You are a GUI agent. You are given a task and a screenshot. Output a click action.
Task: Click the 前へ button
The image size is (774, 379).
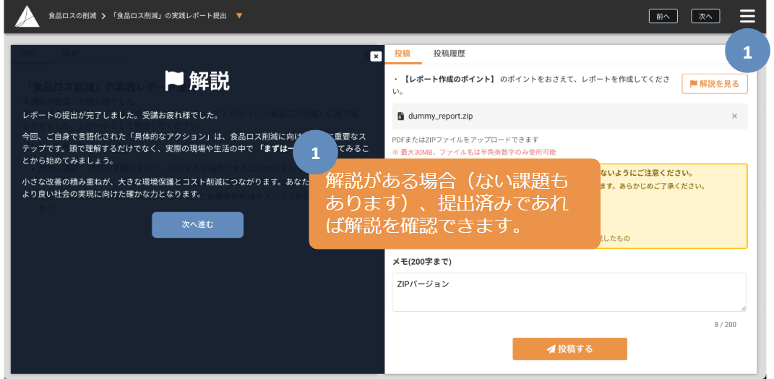coord(663,17)
